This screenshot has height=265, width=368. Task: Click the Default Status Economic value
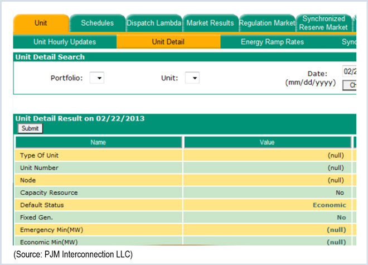click(x=329, y=205)
